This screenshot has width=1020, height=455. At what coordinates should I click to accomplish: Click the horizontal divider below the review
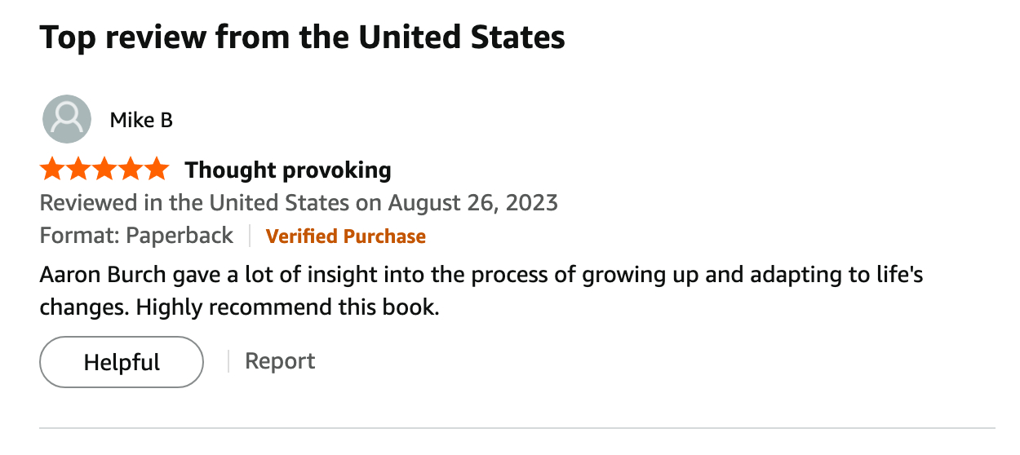click(517, 427)
